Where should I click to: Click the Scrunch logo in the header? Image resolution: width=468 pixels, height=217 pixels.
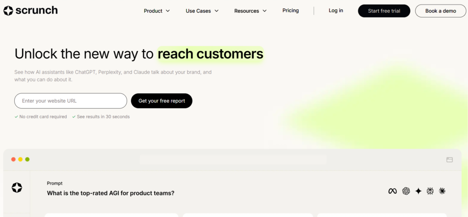(30, 11)
